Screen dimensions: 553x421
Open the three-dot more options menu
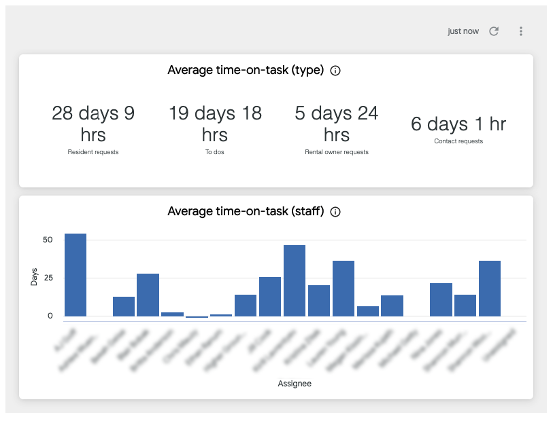pyautogui.click(x=520, y=31)
